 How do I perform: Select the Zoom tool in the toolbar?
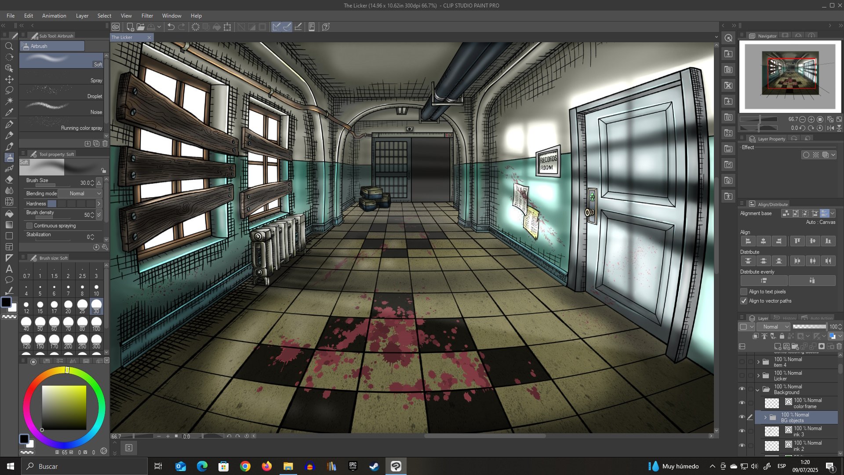(9, 46)
